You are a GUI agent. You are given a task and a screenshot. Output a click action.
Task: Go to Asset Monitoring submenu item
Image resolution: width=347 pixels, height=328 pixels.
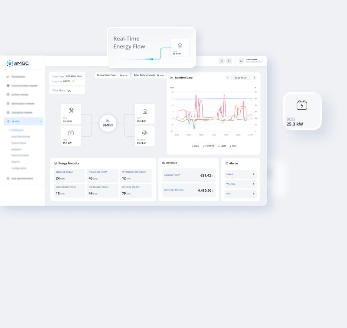pos(20,137)
